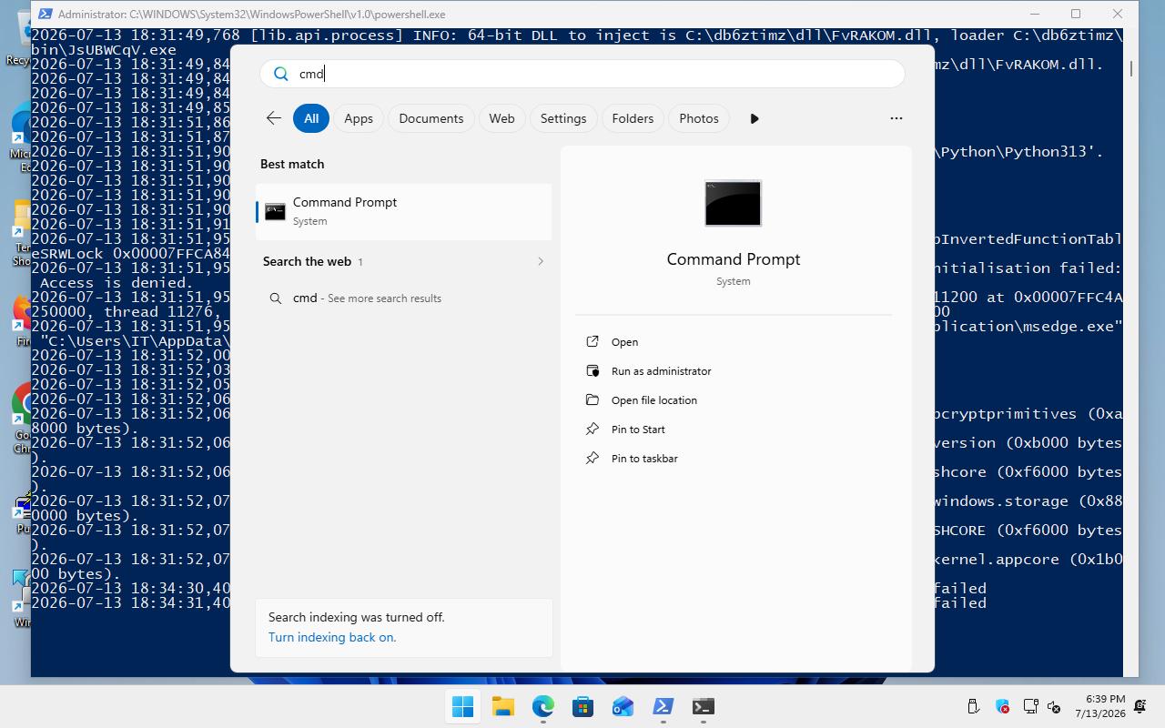Expand the Search the web section chevron

click(541, 261)
